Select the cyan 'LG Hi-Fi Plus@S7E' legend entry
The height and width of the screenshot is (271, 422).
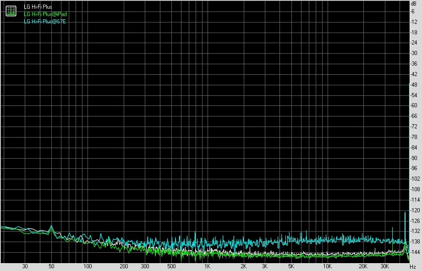click(x=45, y=21)
